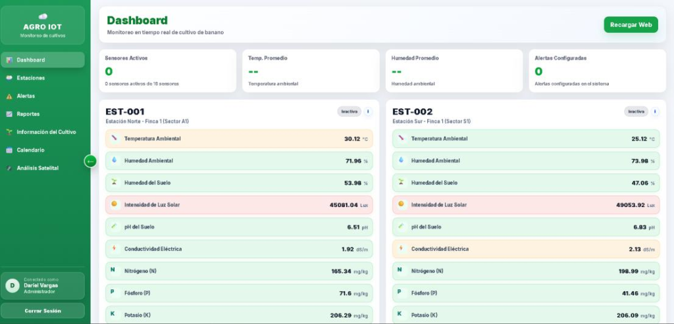The height and width of the screenshot is (324, 674).
Task: Click the EST-001 sun icon for Luz Solar
Action: point(114,204)
